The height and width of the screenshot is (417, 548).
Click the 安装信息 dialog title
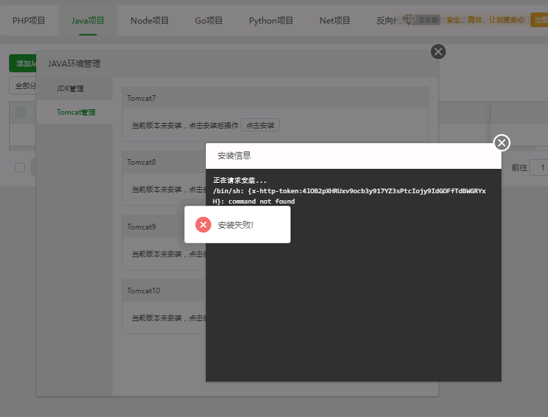click(x=234, y=156)
